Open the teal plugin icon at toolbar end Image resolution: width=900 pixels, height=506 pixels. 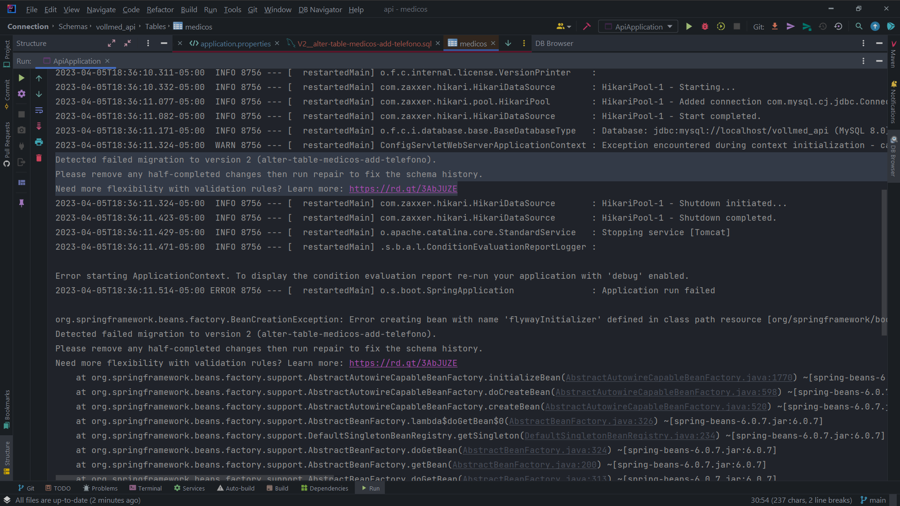pyautogui.click(x=891, y=27)
